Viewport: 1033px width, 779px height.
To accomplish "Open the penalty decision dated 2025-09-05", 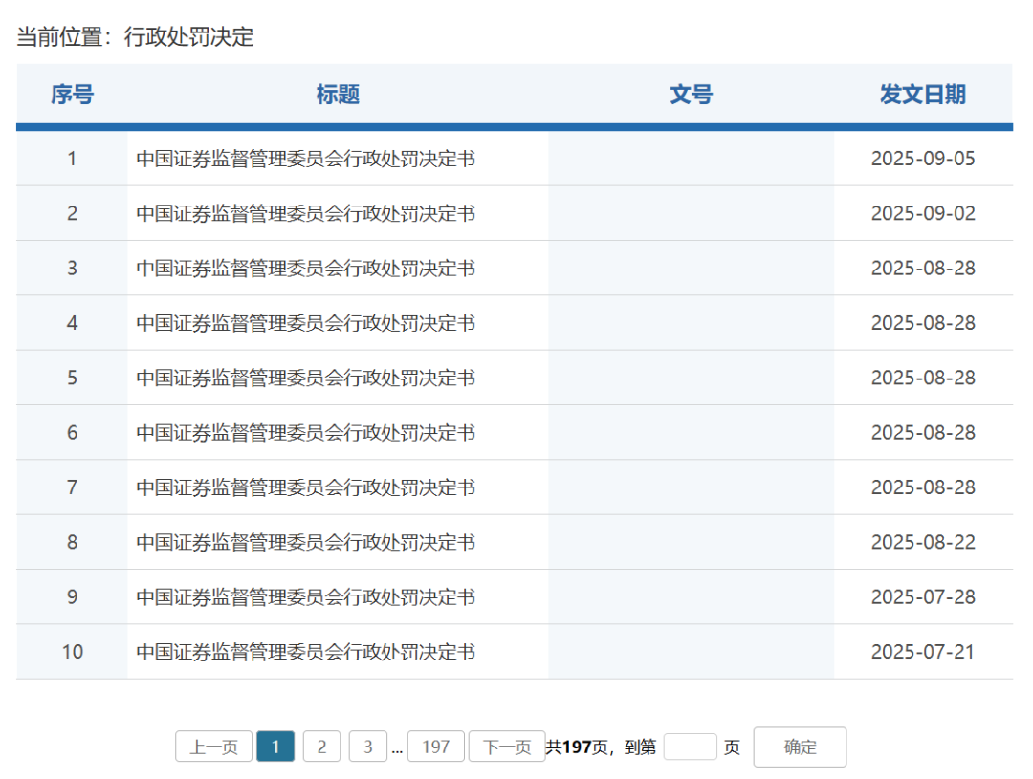I will [304, 159].
